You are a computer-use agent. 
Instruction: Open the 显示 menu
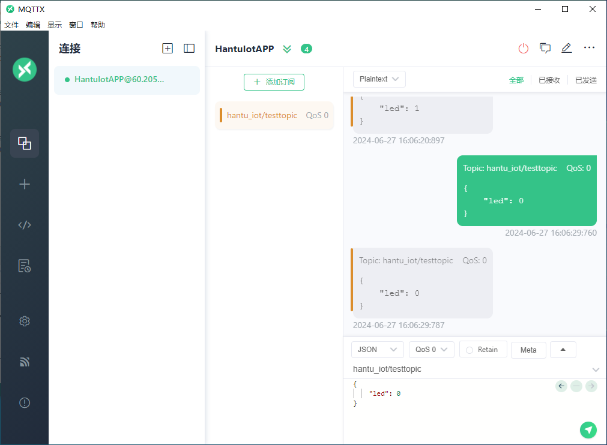55,25
